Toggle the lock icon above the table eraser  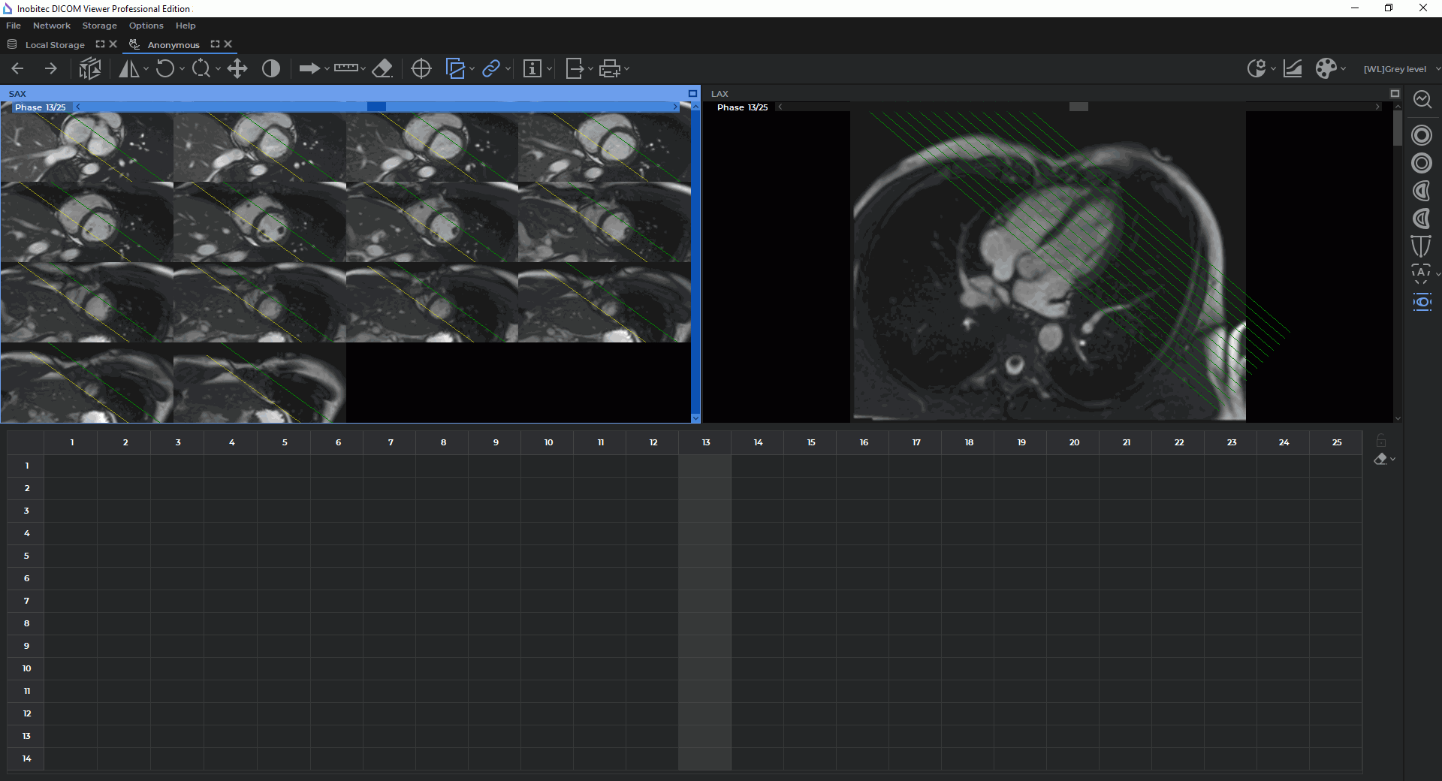(x=1380, y=441)
